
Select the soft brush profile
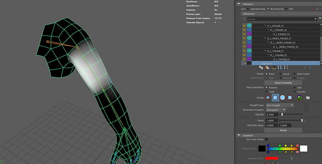click(275, 98)
